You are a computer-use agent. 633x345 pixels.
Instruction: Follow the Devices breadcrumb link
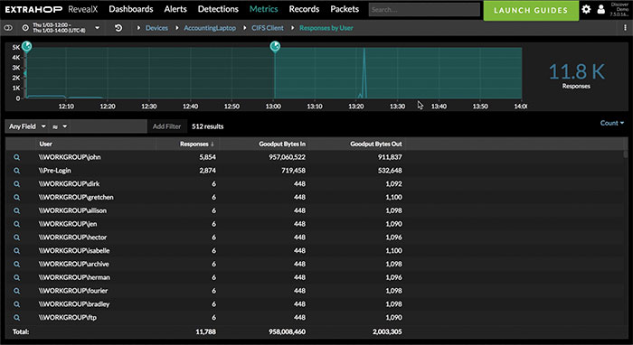(x=156, y=28)
